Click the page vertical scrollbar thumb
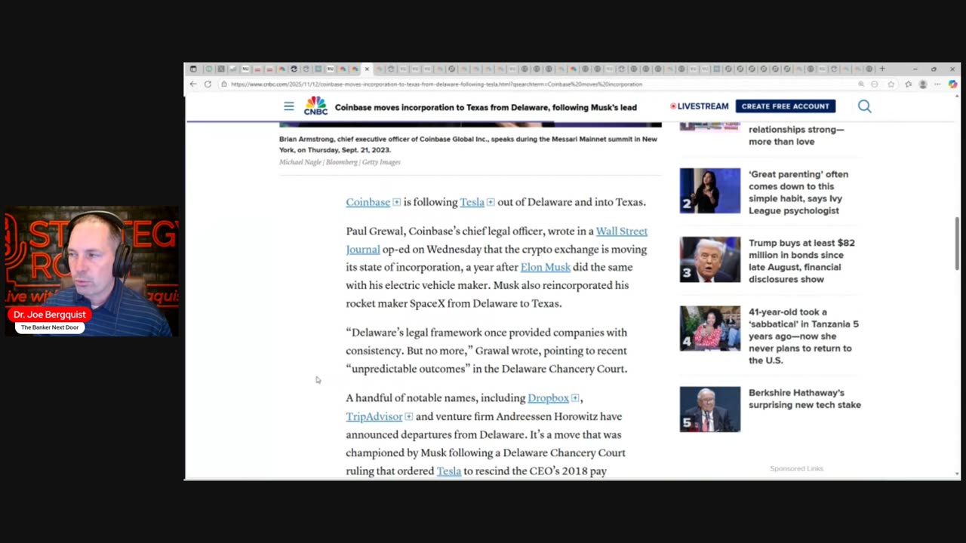The height and width of the screenshot is (543, 966). coord(957,244)
